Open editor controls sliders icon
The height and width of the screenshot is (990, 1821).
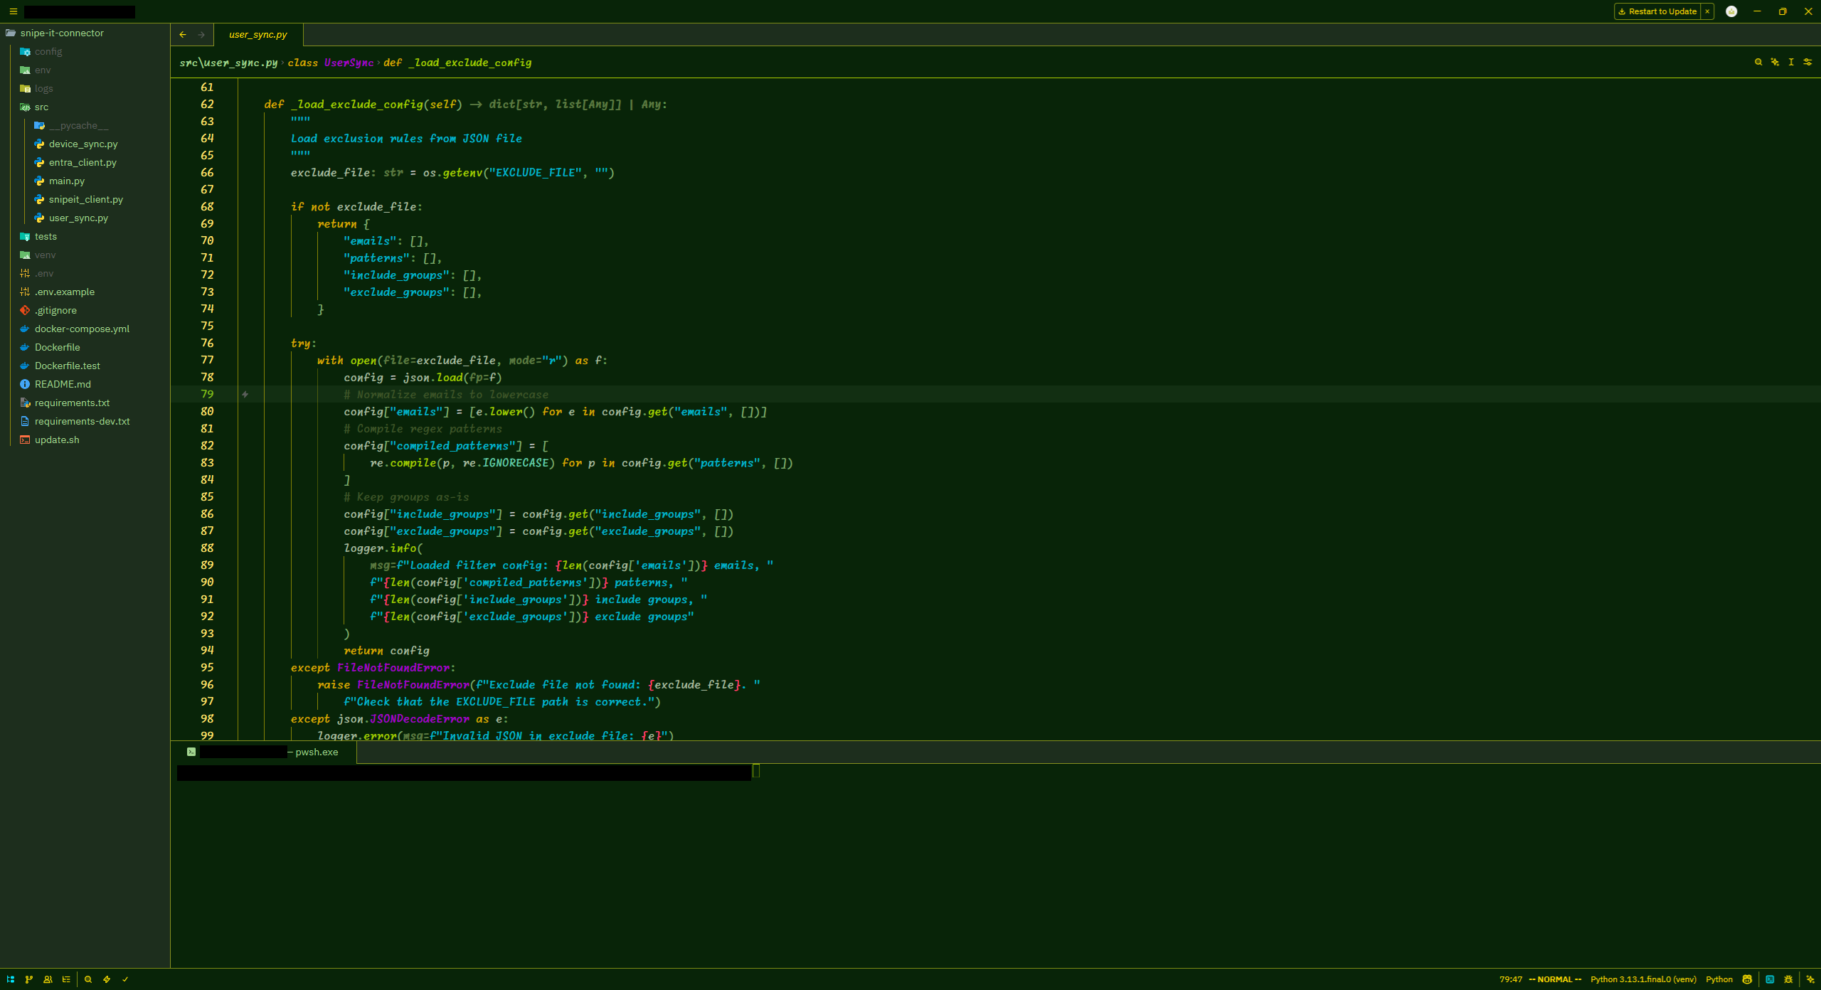tap(1807, 63)
